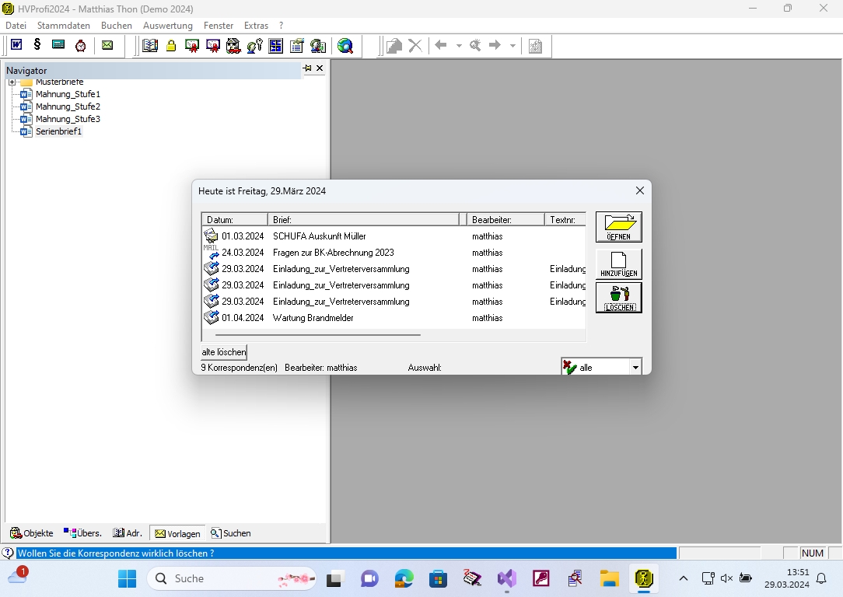Sort by the Bearbeiter column header

click(505, 219)
